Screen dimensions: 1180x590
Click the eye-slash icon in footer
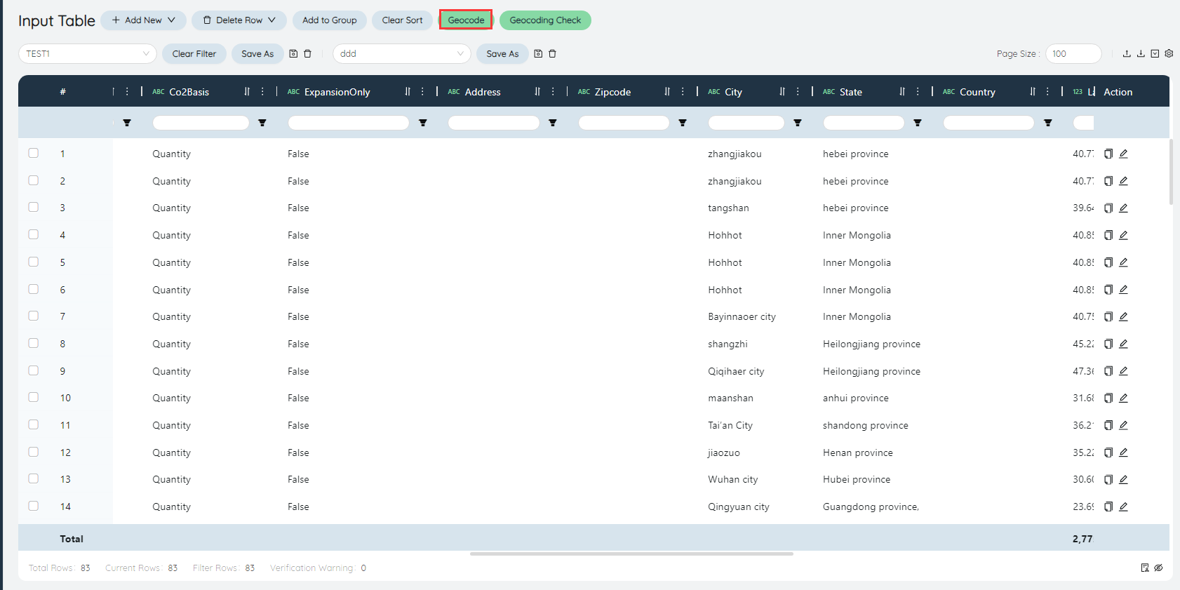1158,568
